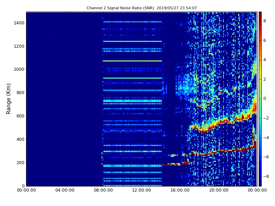Click the 16:00:00 time axis label
This screenshot has width=275, height=206.
point(180,190)
